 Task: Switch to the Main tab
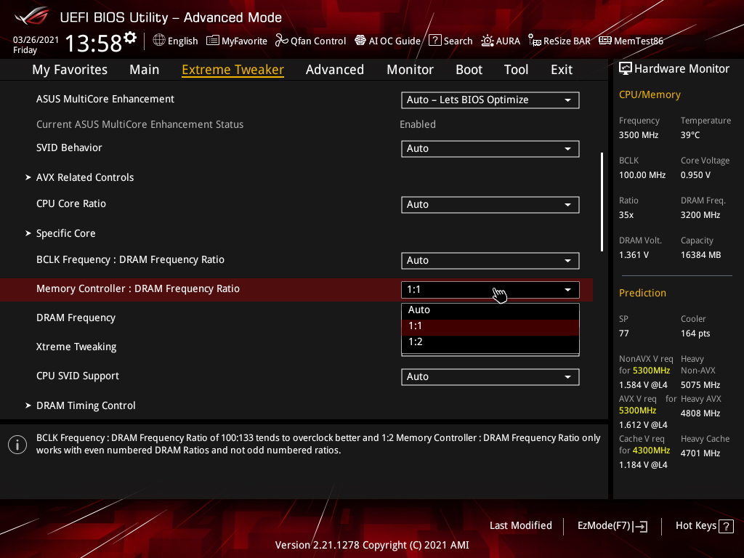tap(145, 70)
